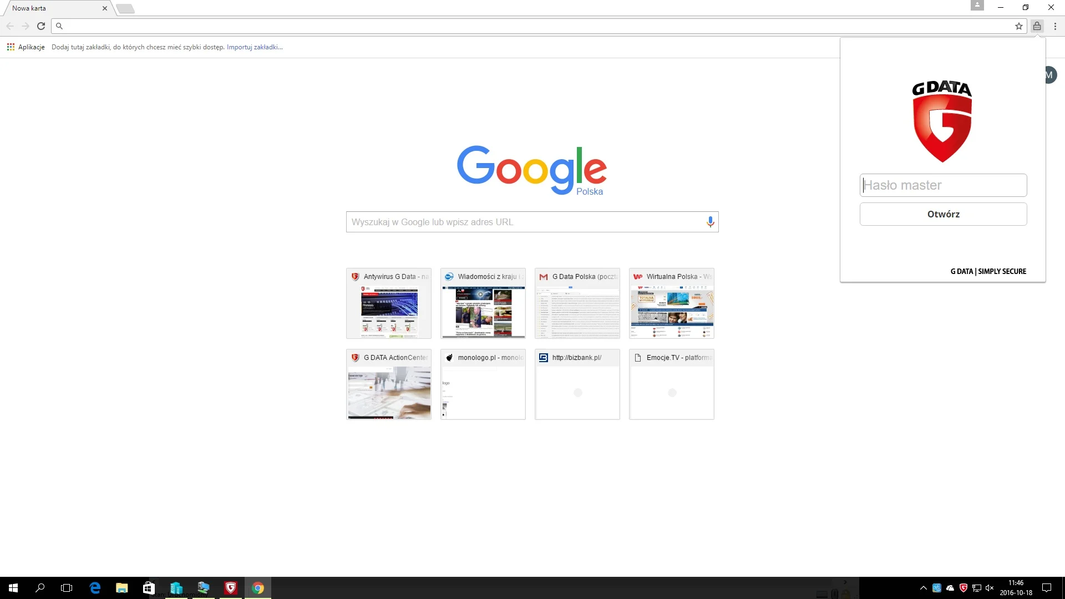Image resolution: width=1065 pixels, height=599 pixels.
Task: Click the Google account avatar
Action: (1050, 75)
